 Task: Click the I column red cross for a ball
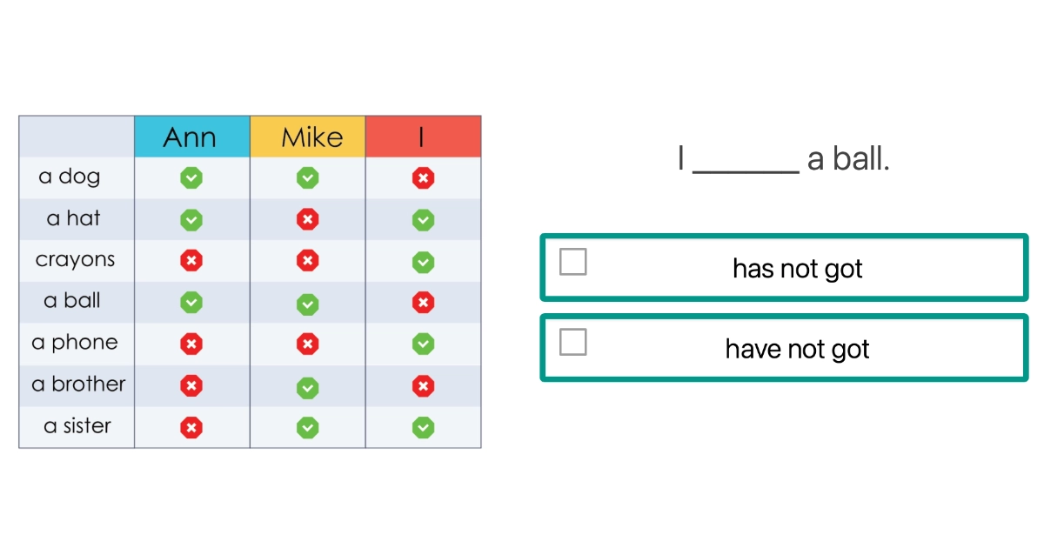click(423, 303)
